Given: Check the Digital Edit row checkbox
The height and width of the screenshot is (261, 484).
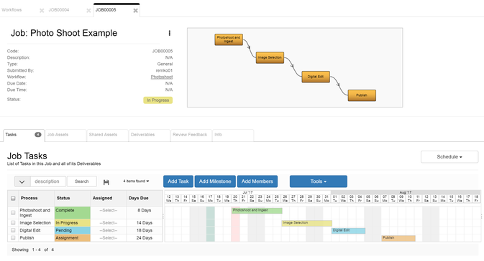Looking at the screenshot, I should (x=13, y=230).
